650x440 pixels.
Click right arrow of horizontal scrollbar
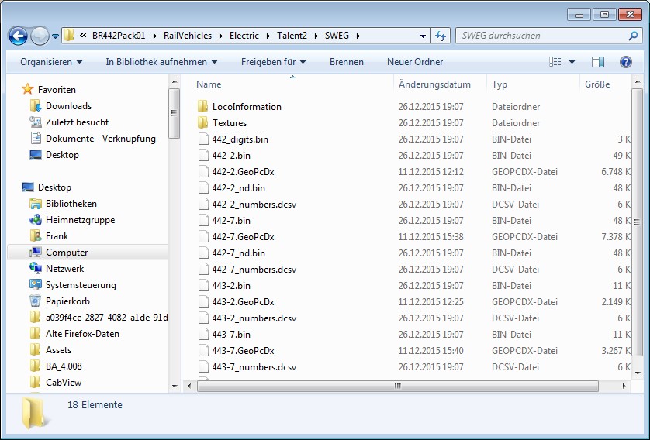(624, 387)
